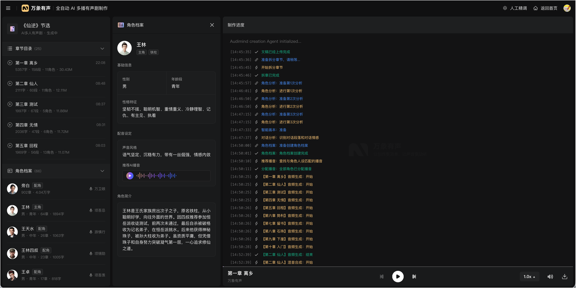Open 人工精调 manual tuning
The height and width of the screenshot is (288, 576).
tap(514, 8)
